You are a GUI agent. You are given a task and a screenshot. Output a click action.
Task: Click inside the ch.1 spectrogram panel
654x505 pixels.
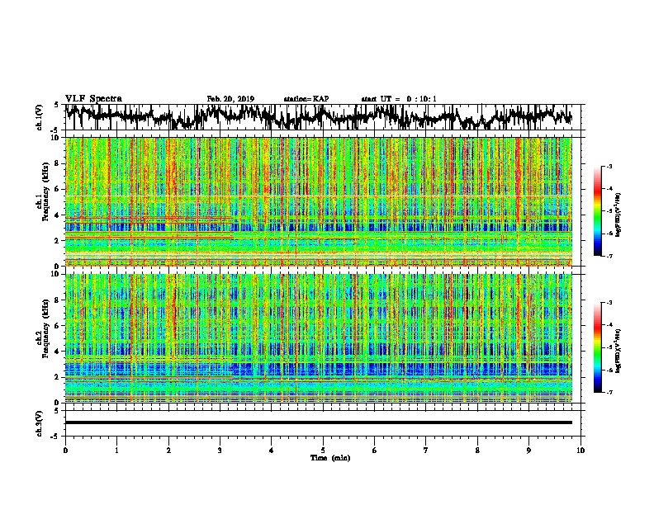319,201
